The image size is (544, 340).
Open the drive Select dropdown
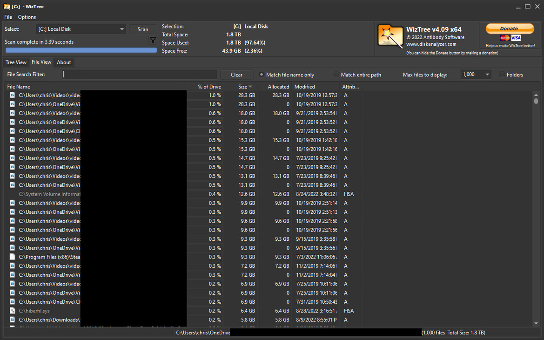81,29
